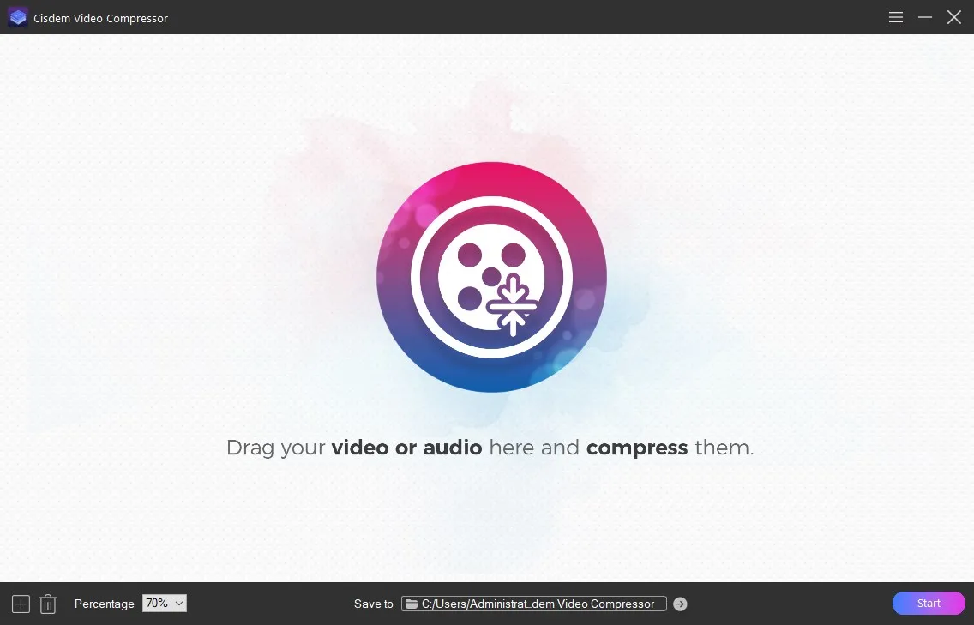Expand the 70% compression selector

point(163,604)
